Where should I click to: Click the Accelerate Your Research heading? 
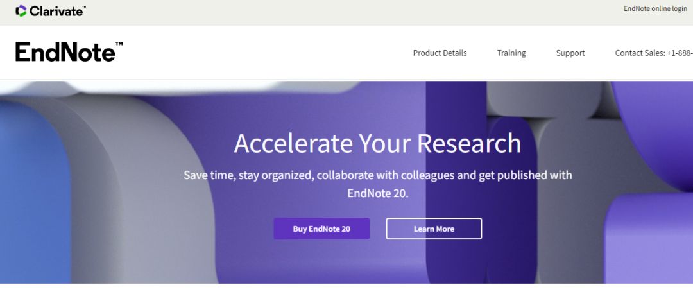click(x=377, y=143)
